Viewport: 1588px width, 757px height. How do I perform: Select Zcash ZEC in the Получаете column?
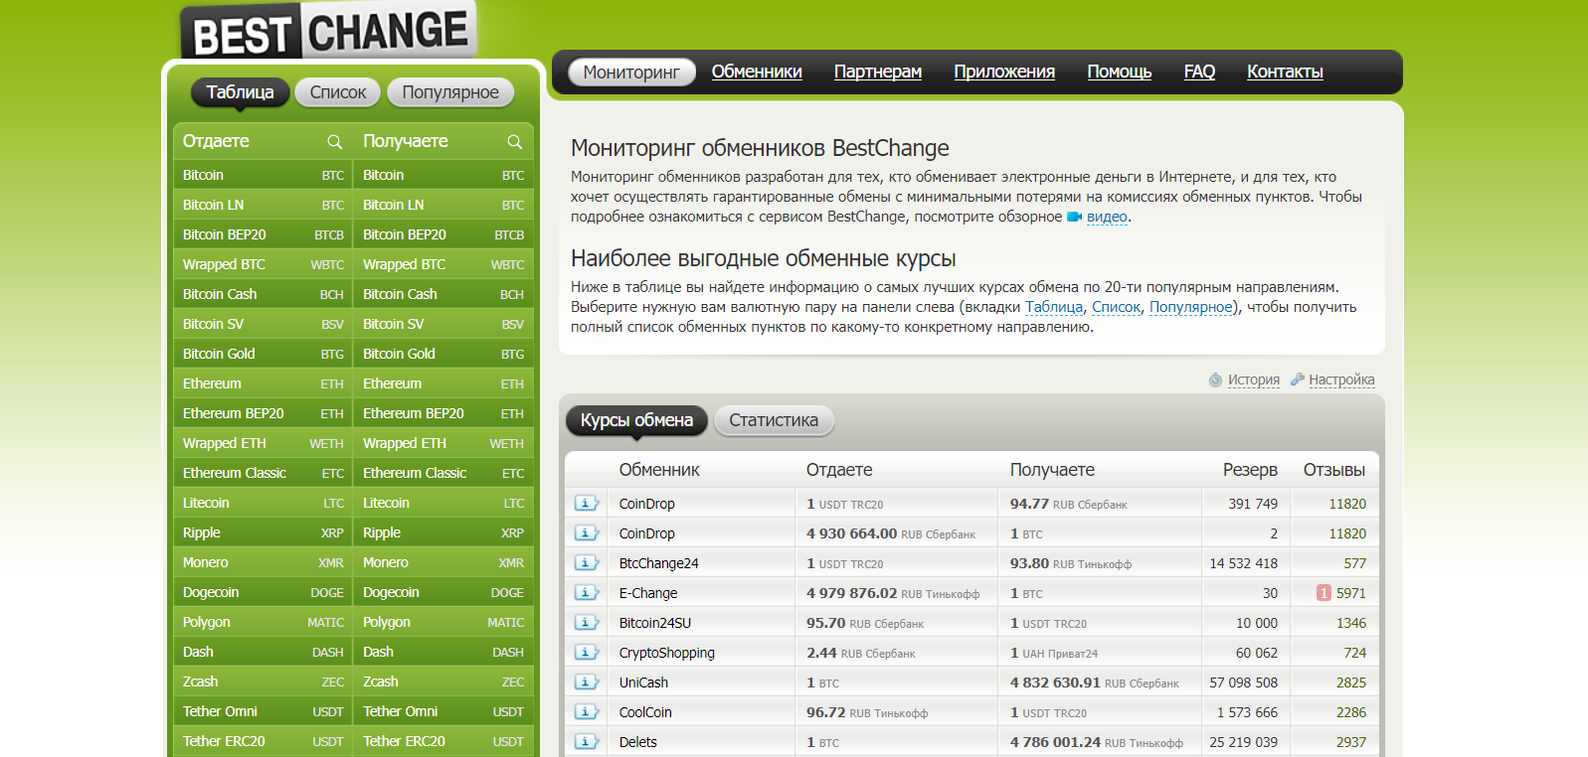coord(443,681)
